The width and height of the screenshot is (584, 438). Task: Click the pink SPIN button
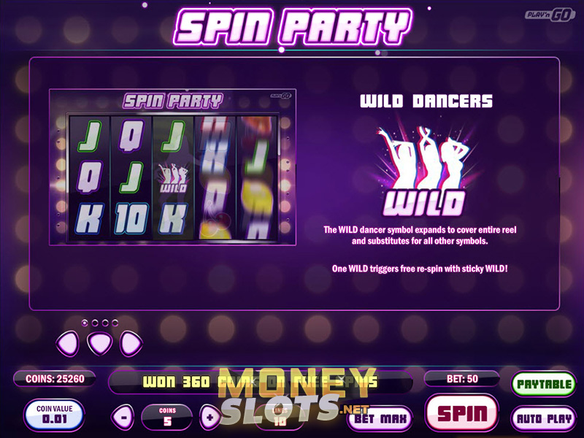click(x=462, y=413)
